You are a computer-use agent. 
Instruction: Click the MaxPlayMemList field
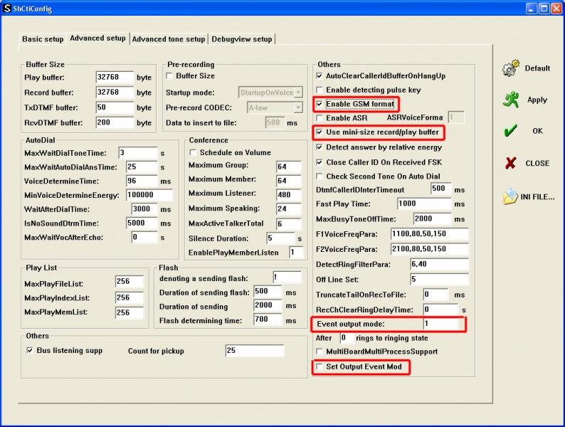tap(130, 312)
